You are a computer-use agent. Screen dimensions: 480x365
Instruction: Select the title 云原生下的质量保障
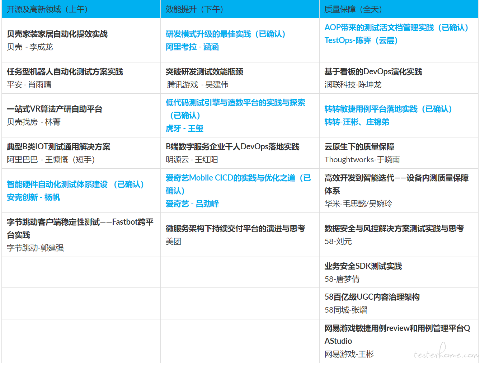point(359,147)
